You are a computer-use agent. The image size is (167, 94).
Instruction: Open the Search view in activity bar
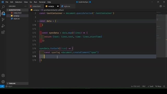click(3, 7)
